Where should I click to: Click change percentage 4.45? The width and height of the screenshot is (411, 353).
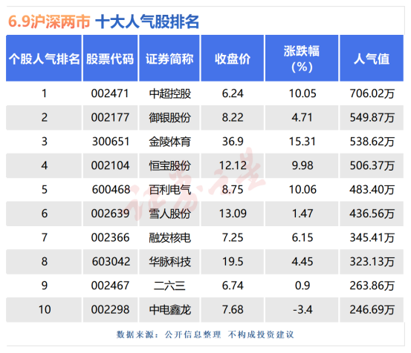pyautogui.click(x=302, y=262)
